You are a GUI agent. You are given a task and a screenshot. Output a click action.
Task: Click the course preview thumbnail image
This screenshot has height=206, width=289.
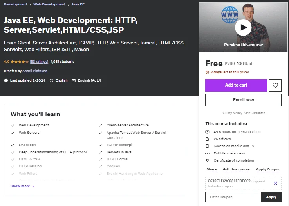pos(243,27)
